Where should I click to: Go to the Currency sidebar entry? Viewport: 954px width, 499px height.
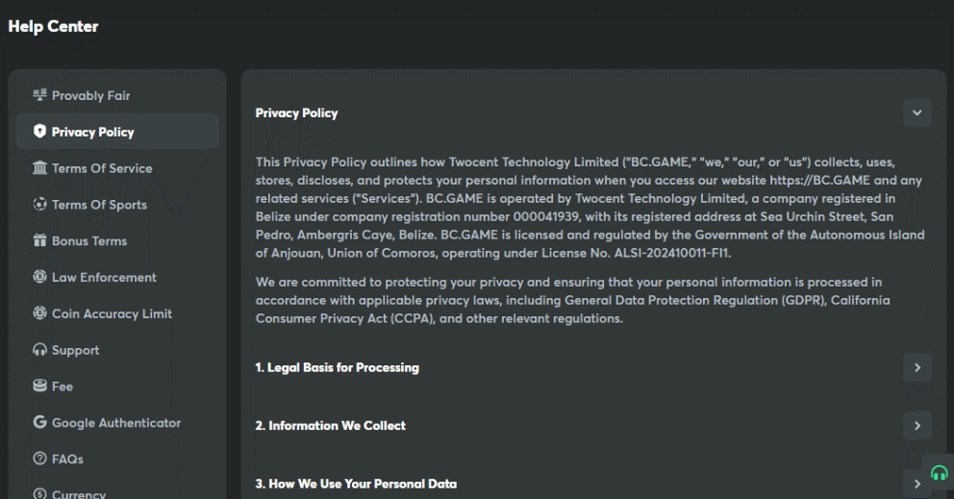coord(79,494)
